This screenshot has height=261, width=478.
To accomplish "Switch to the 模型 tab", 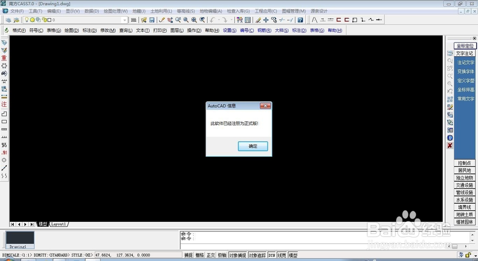I will 43,224.
